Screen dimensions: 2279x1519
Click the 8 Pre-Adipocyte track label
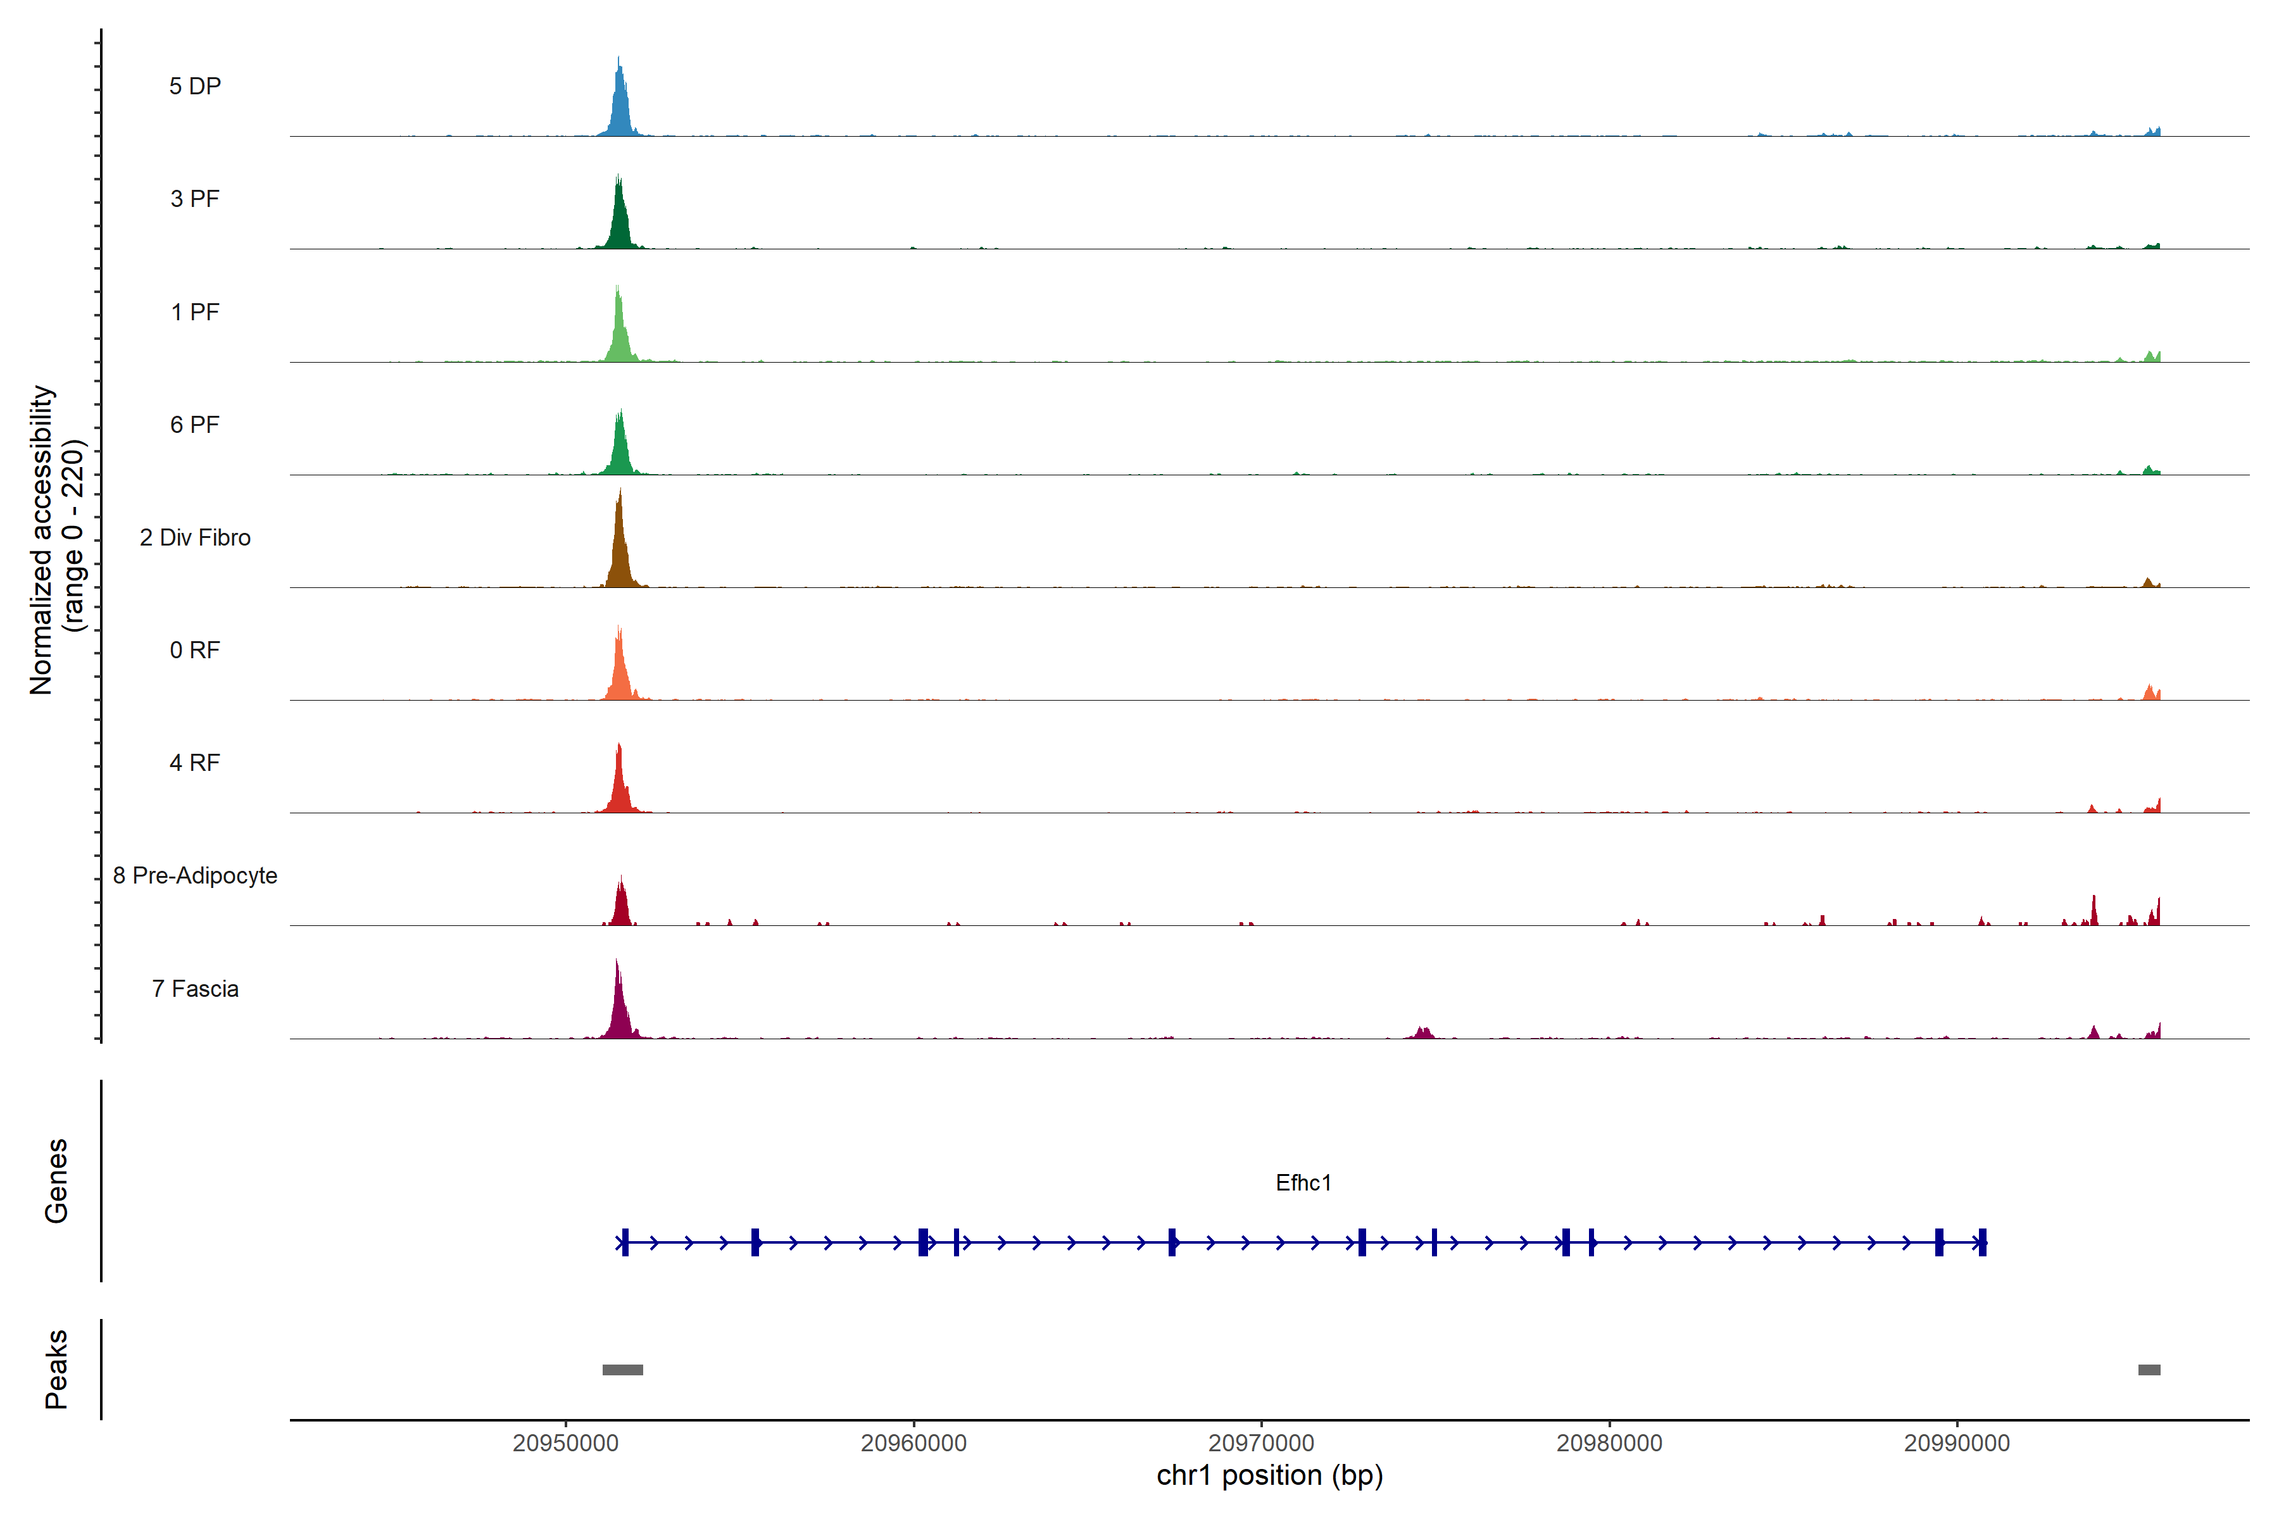click(195, 876)
